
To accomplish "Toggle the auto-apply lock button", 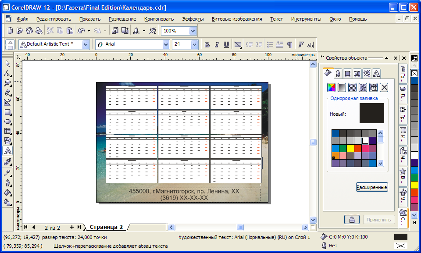I will [x=352, y=220].
